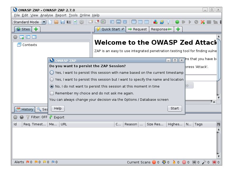Viewport: 233px width, 178px height.
Task: Add a new tab next to Sites
Action: [x=36, y=29]
